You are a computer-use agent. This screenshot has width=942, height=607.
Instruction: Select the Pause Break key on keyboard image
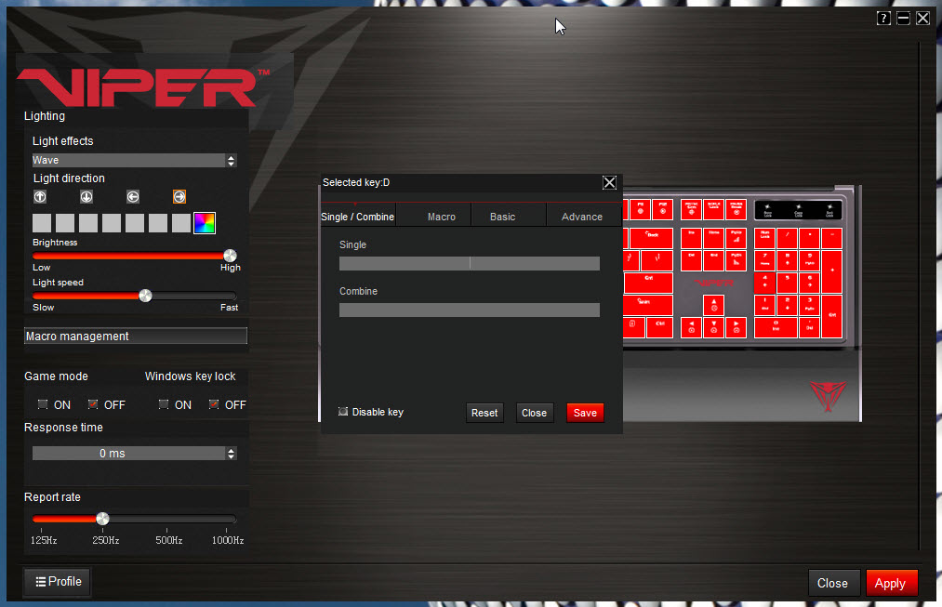coord(736,209)
